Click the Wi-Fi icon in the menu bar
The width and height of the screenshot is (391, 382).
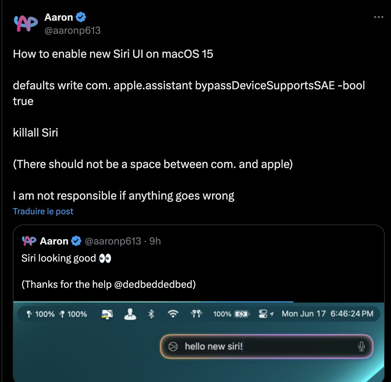click(173, 314)
